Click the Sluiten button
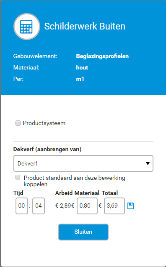The width and height of the screenshot is (166, 267). (83, 232)
